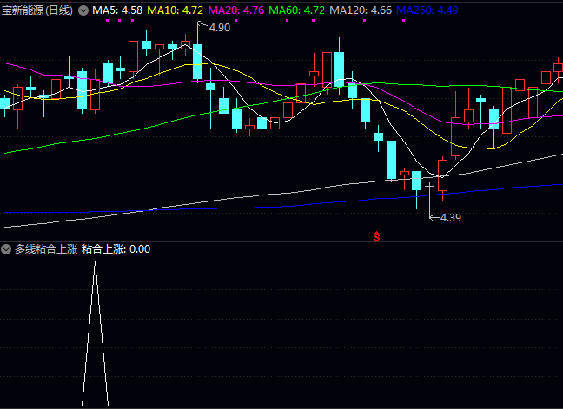Open the dropdown arrow beside 宝新能源 (日线)
The image size is (563, 409).
[83, 10]
